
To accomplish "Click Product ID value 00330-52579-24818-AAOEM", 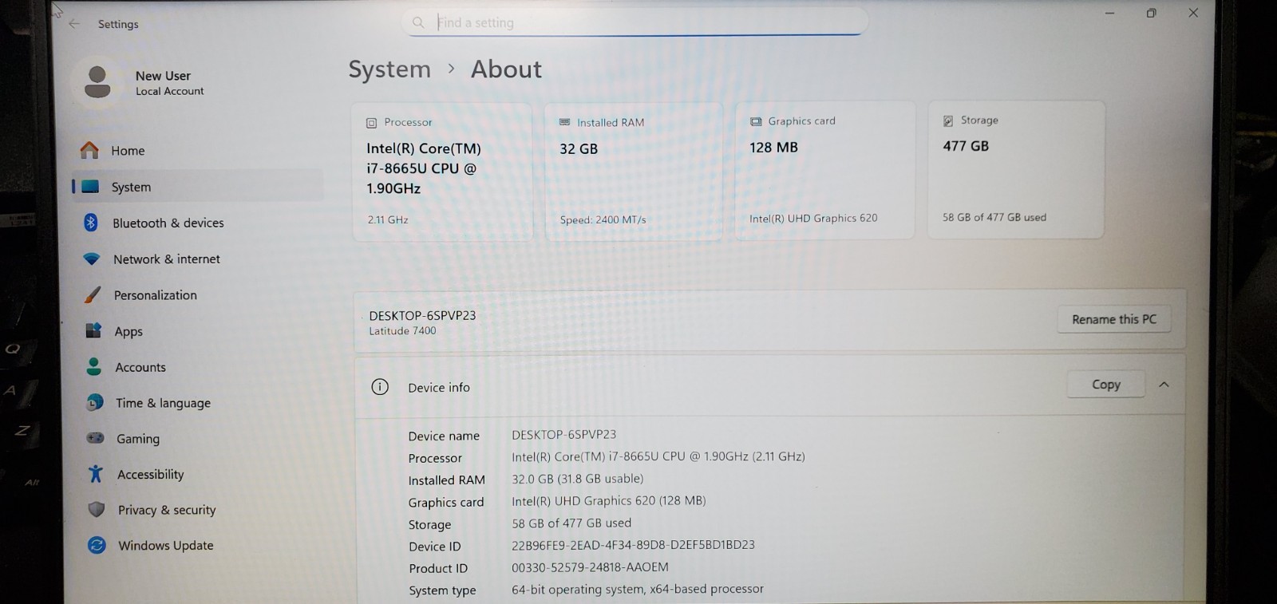I will 590,567.
